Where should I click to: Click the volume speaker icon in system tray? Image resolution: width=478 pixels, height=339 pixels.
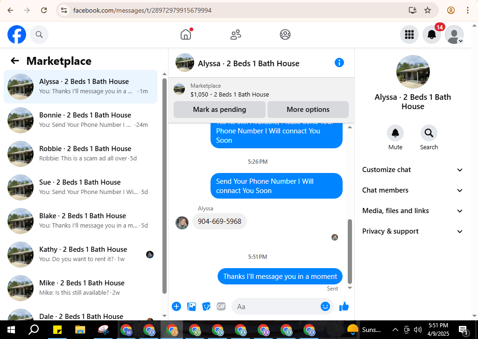418,330
